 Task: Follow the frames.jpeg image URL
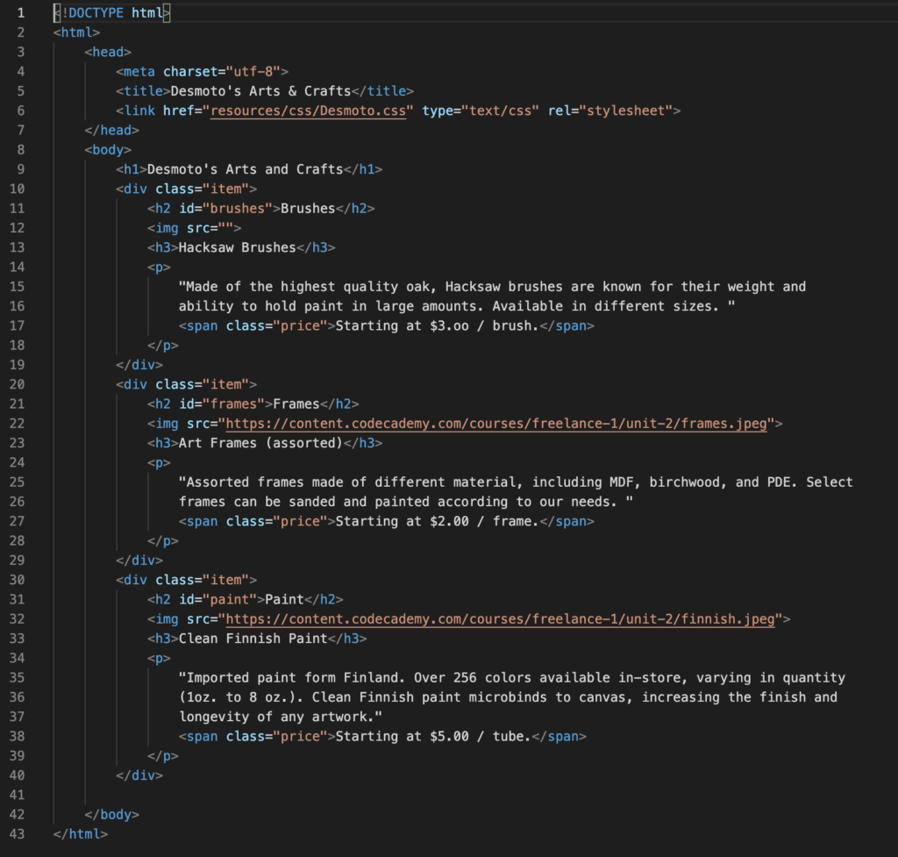point(497,424)
